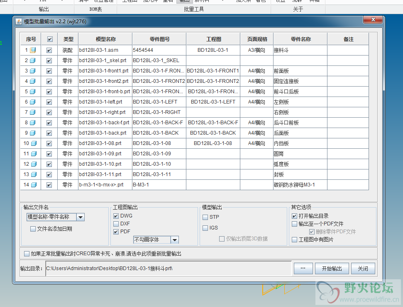Click the part icon for bd128l-03-1-back-f.prt
Viewport: 403px width, 307px height.
pos(33,123)
